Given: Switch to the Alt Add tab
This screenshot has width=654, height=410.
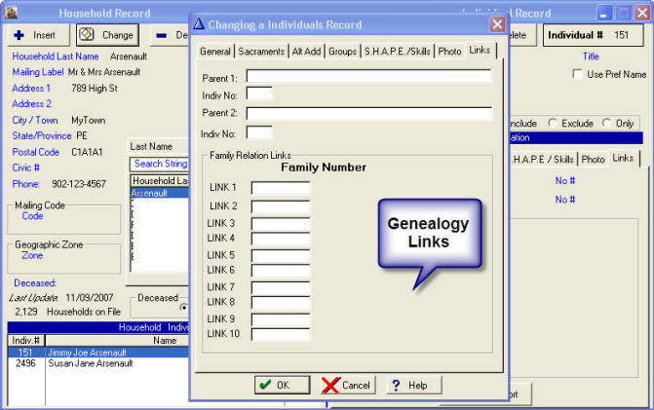Looking at the screenshot, I should coord(307,52).
